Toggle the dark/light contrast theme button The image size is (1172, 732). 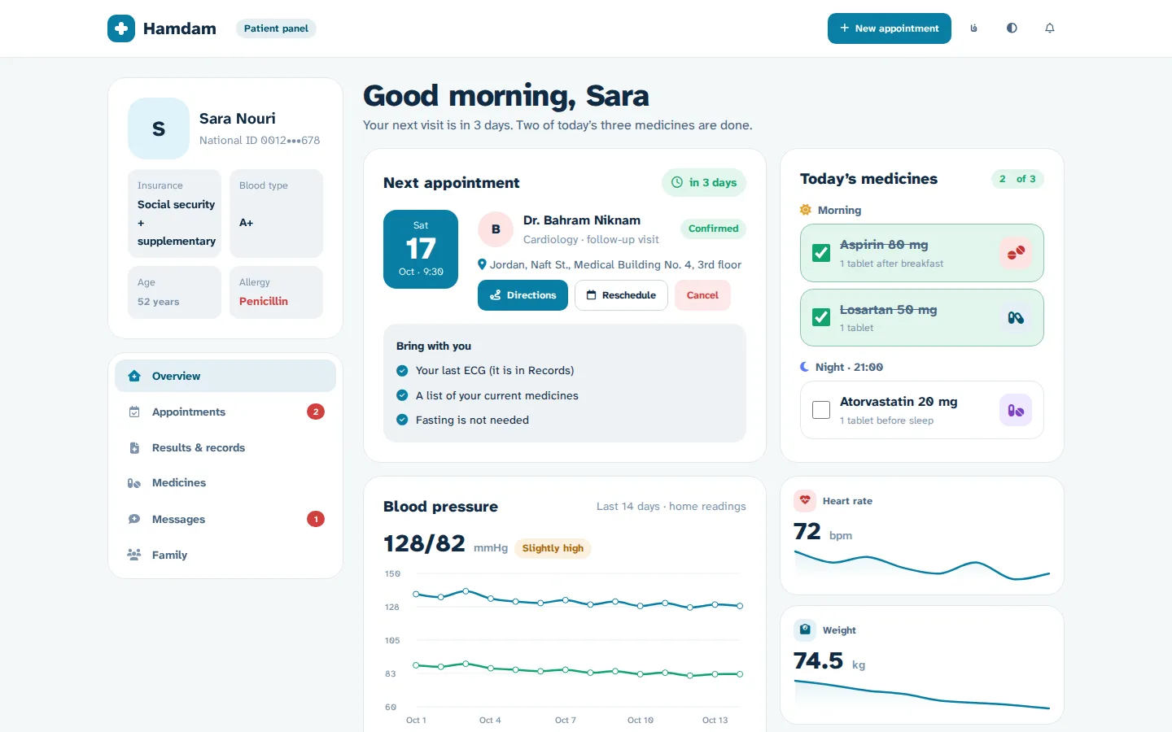1012,28
